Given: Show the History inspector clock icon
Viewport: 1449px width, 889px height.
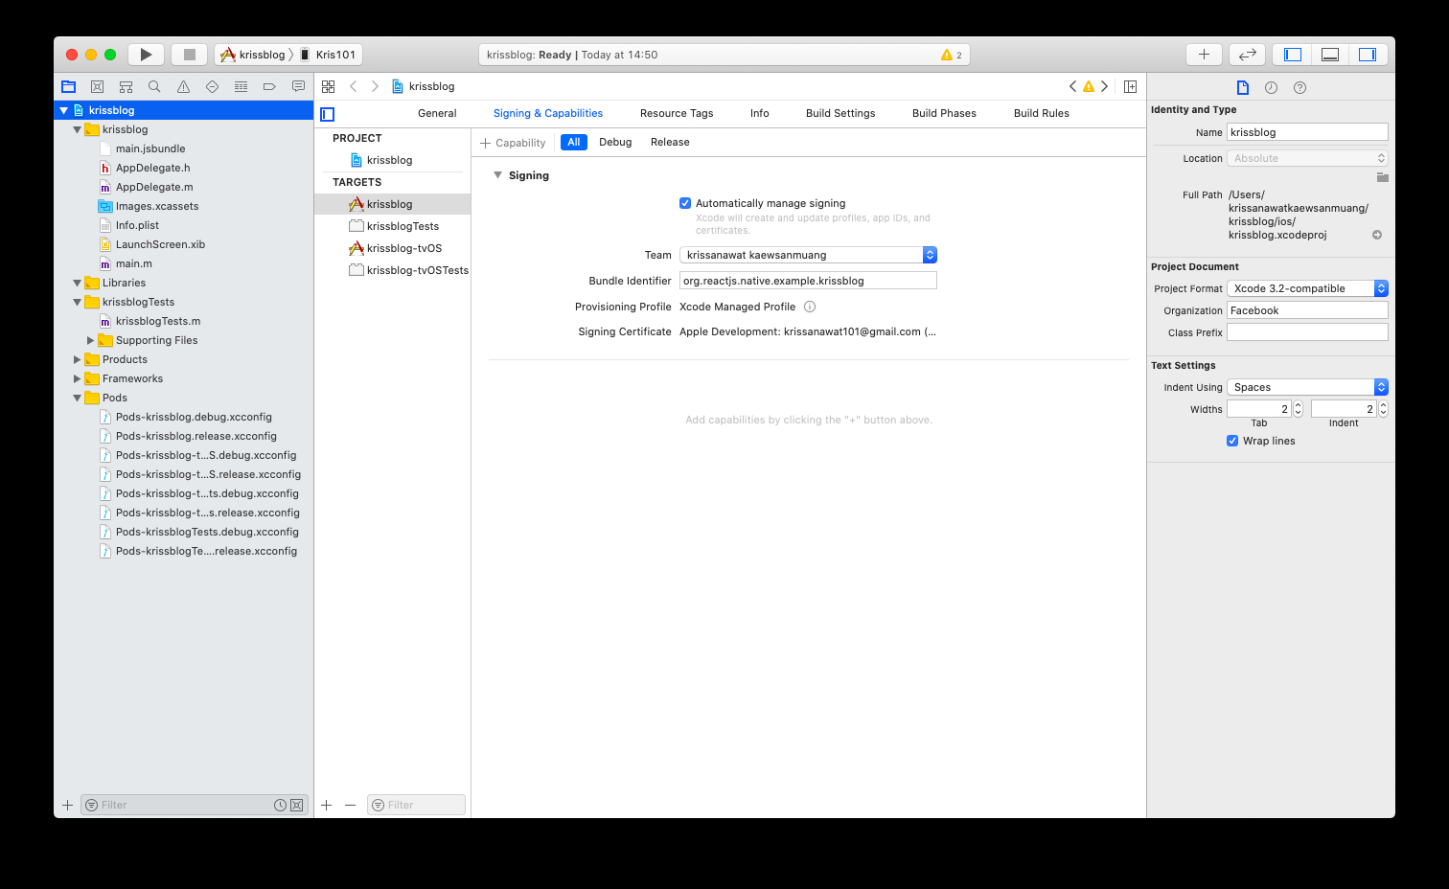Looking at the screenshot, I should (1271, 87).
